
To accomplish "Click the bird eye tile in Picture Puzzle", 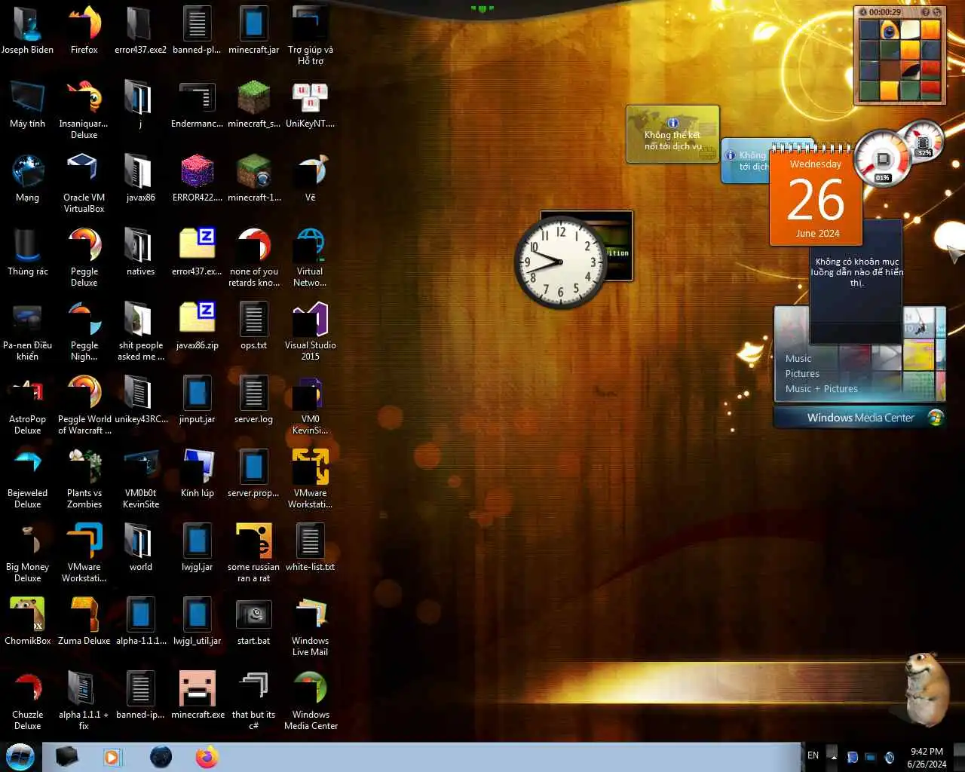I will pos(890,30).
